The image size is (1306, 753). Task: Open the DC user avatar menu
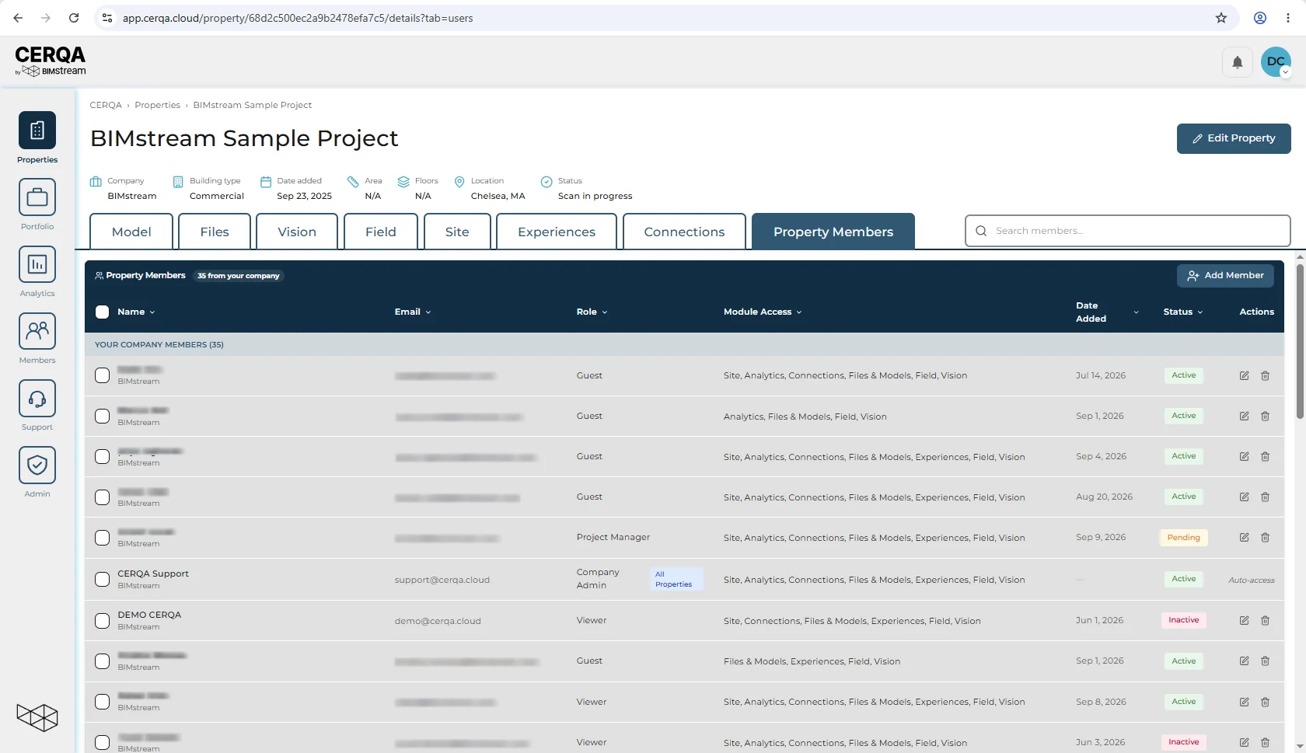1276,62
